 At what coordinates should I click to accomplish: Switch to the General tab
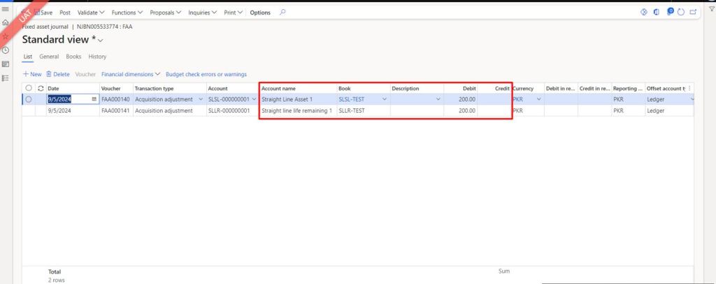pos(49,56)
